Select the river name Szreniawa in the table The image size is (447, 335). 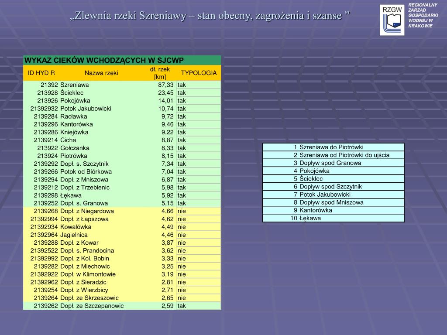pyautogui.click(x=74, y=85)
